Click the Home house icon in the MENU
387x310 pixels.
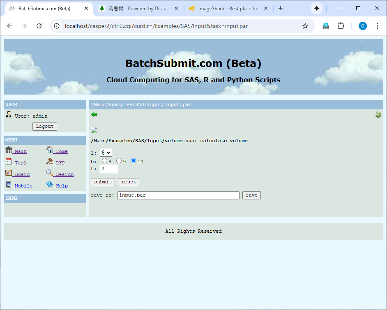tap(50, 150)
